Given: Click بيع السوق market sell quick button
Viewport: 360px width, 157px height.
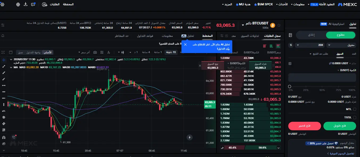Looking at the screenshot, I should click(213, 66).
